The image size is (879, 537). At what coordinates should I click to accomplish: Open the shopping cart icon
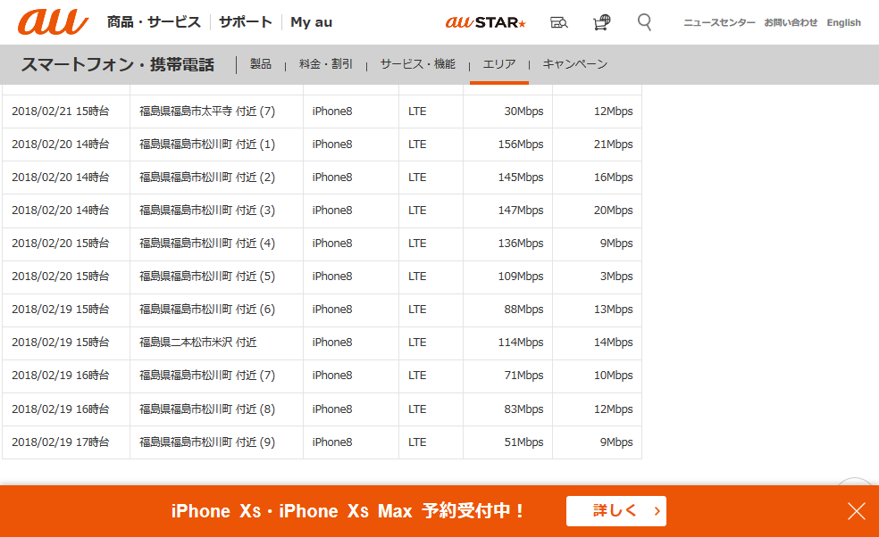(x=601, y=22)
